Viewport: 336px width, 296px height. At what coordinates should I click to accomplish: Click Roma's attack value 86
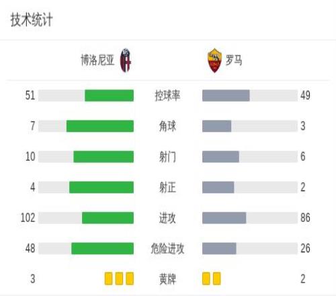tap(305, 218)
